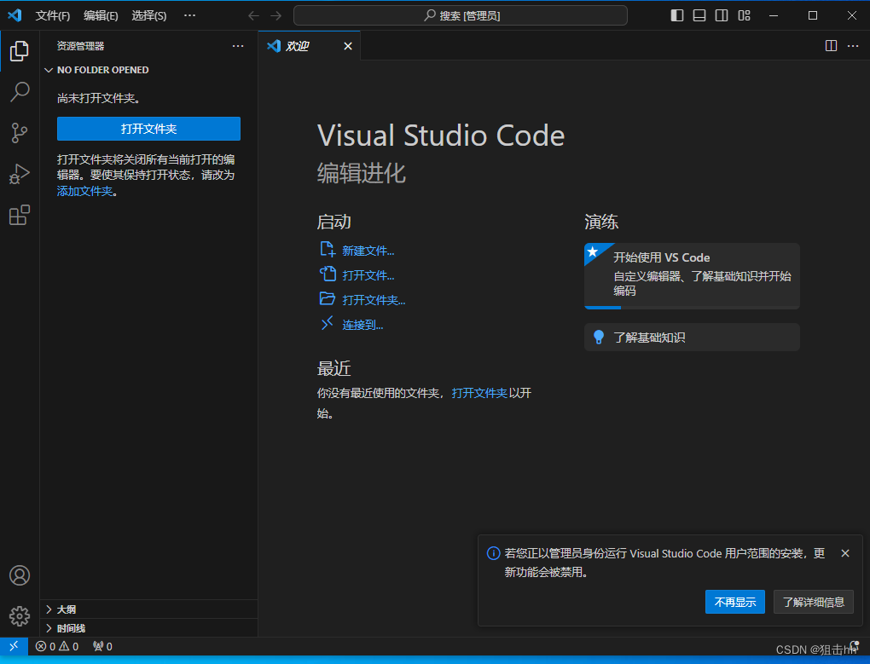The image size is (870, 664).
Task: Click the 打开文件 icon under 启动
Action: point(328,274)
